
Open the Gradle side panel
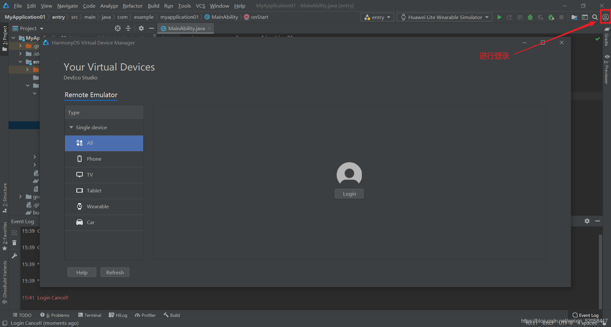tap(607, 36)
